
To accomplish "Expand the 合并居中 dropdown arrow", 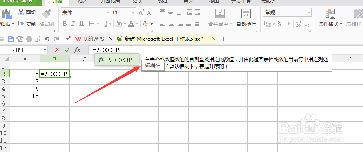I will coord(231,24).
